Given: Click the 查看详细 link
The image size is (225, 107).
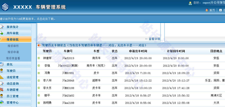Looking at the screenshot, I should (154, 39).
